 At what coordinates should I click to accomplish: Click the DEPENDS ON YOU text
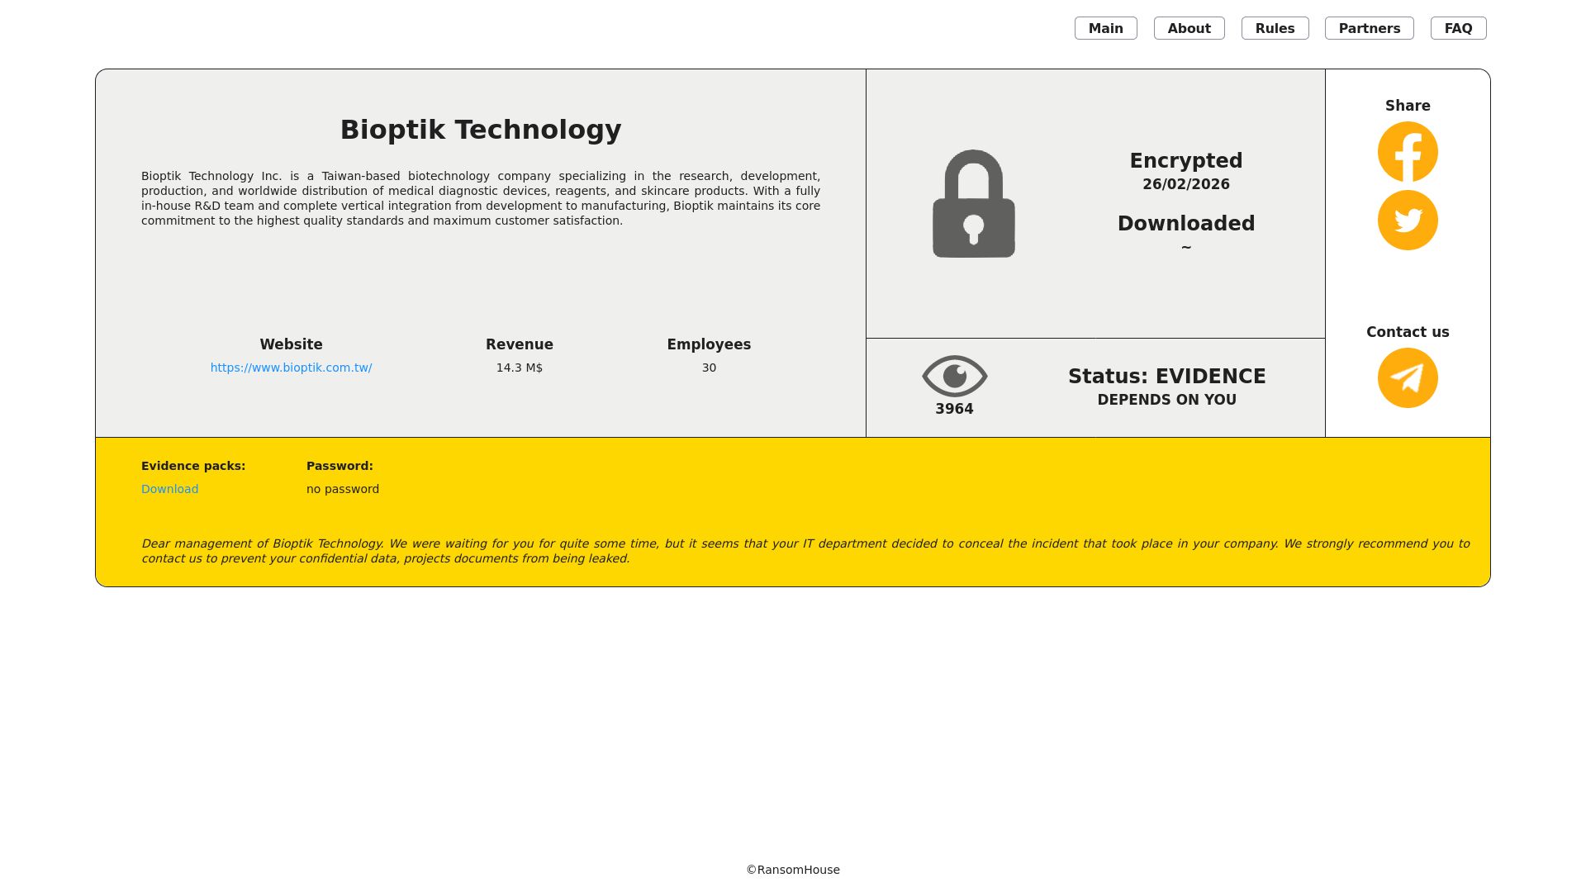(x=1167, y=400)
